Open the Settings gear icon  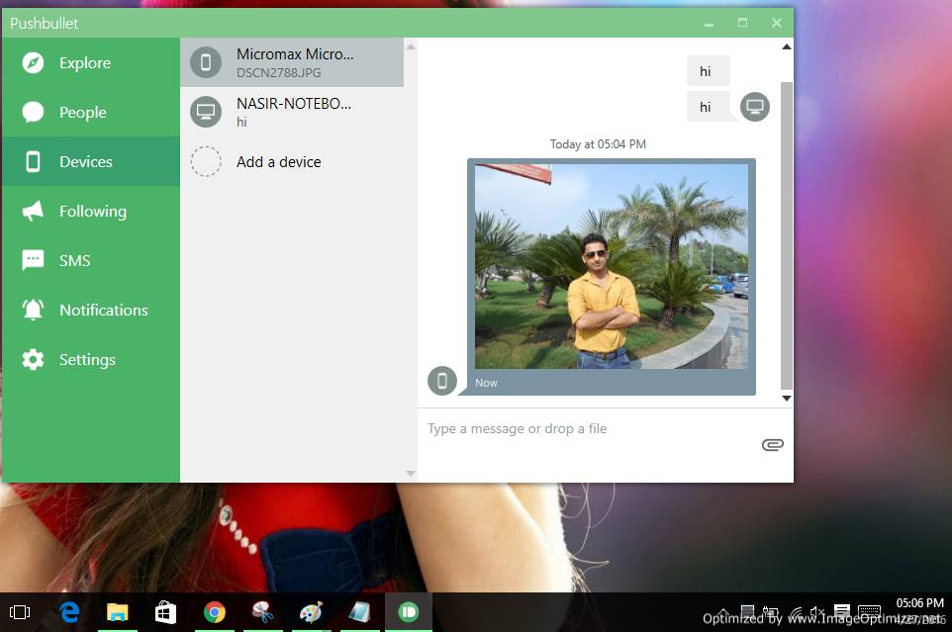(x=33, y=360)
